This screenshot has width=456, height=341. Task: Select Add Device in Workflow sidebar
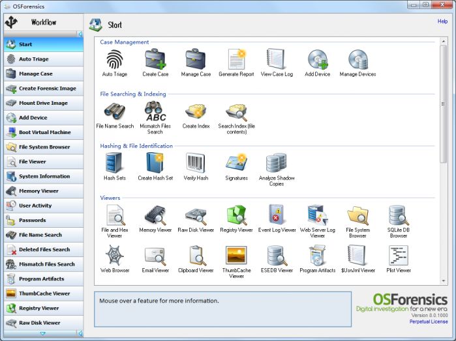click(x=44, y=118)
